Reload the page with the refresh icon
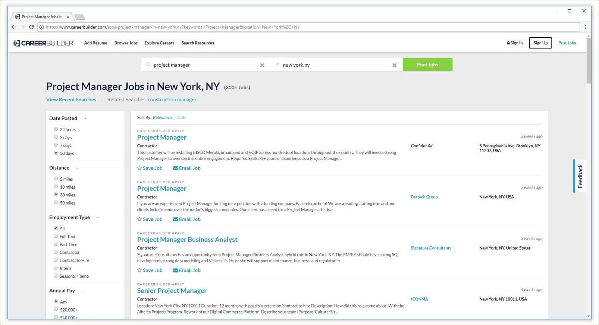599x325 pixels. point(31,27)
